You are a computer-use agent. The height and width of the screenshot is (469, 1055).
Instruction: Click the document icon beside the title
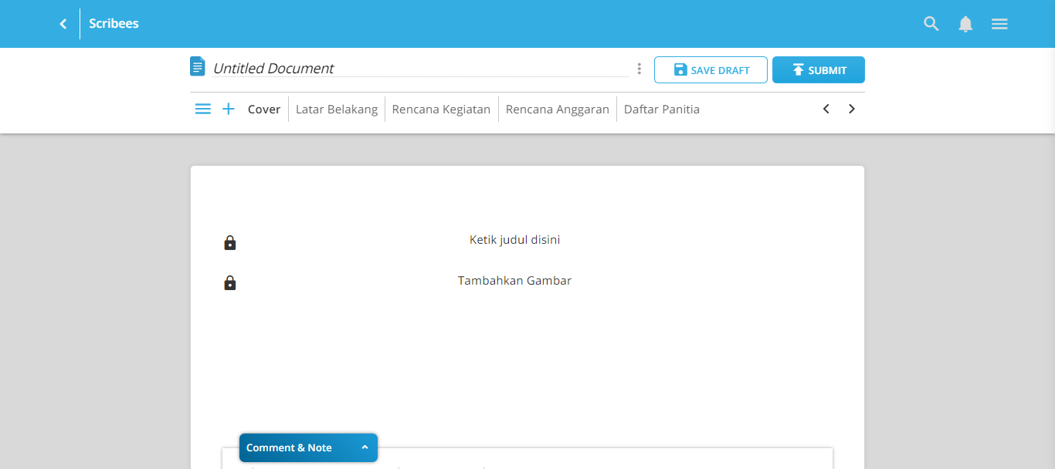(x=198, y=66)
